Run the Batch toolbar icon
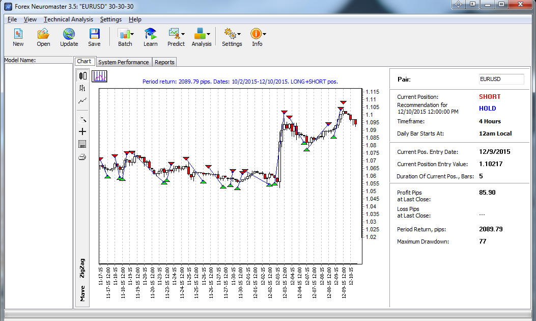This screenshot has width=536, height=321. click(x=123, y=34)
